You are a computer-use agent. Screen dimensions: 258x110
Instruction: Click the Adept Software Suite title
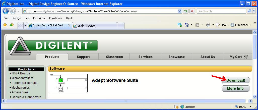pyautogui.click(x=115, y=80)
